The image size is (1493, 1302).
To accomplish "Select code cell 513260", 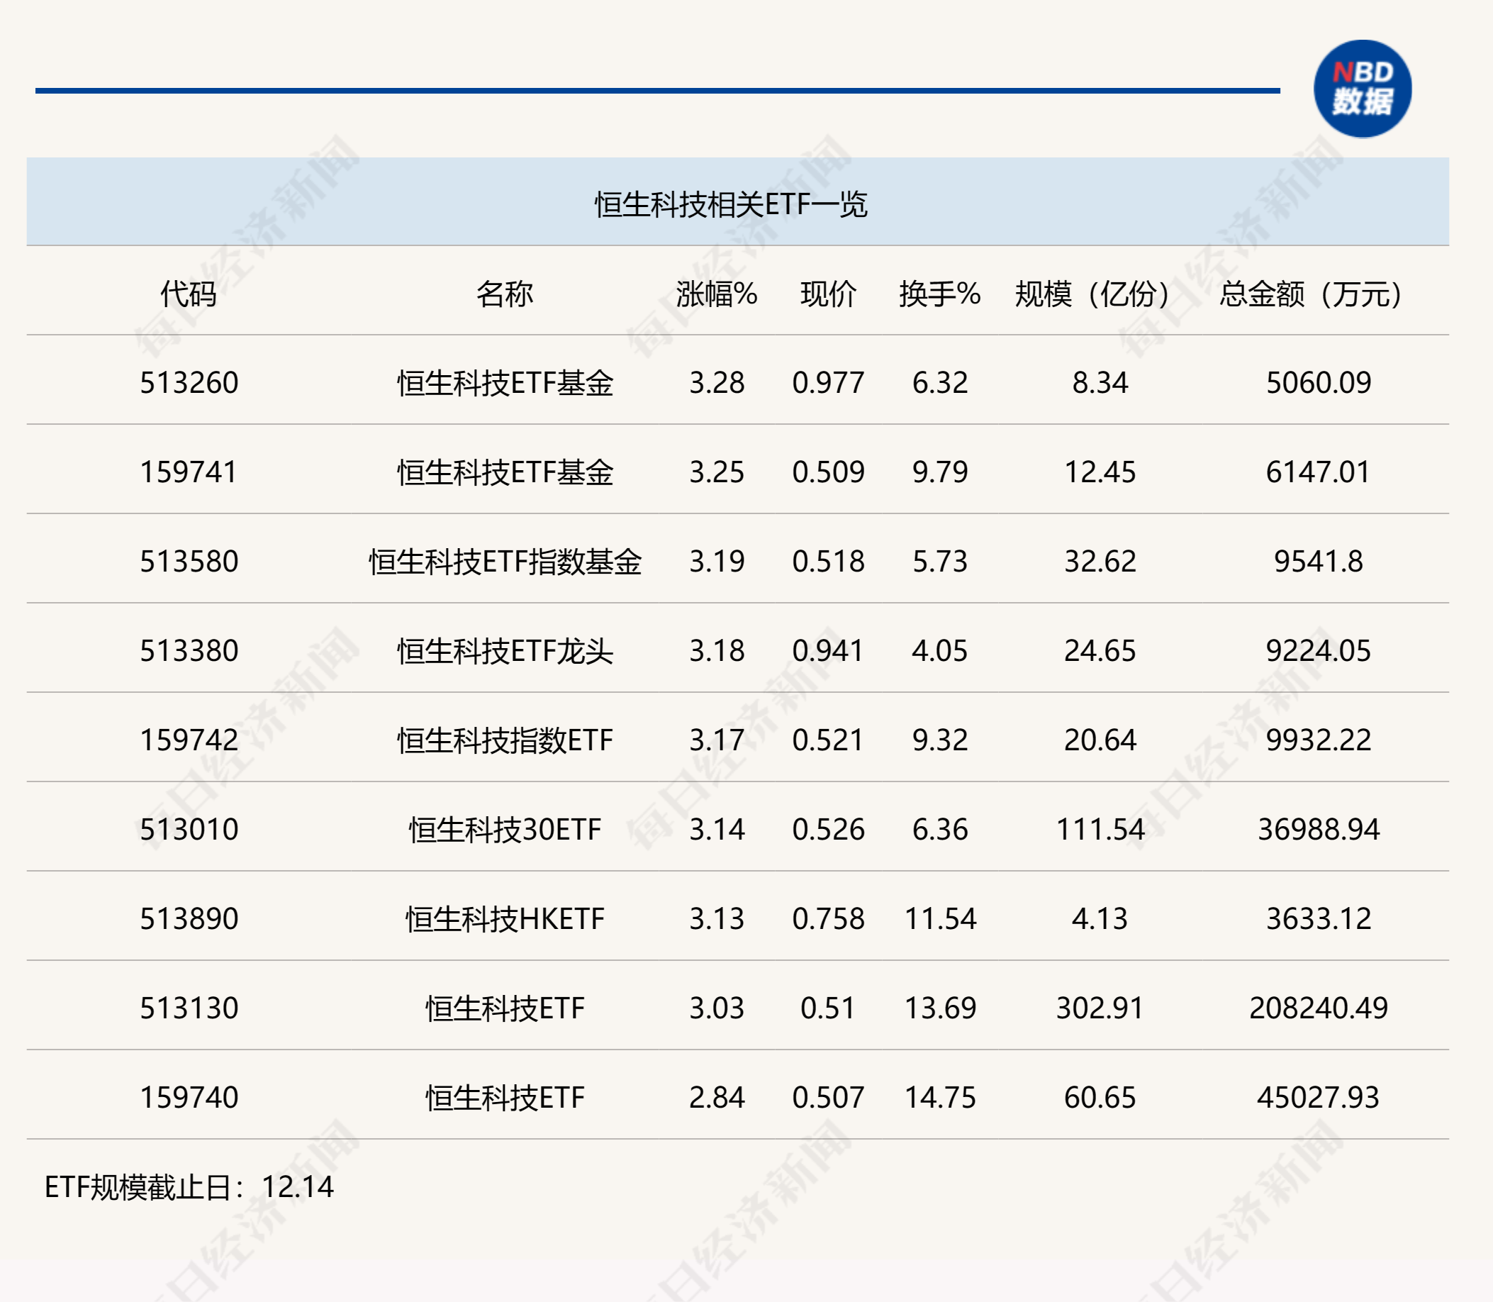I will tap(189, 383).
